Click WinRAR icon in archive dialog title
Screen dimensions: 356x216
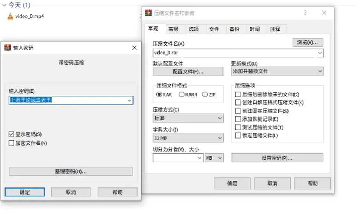[x=148, y=13]
